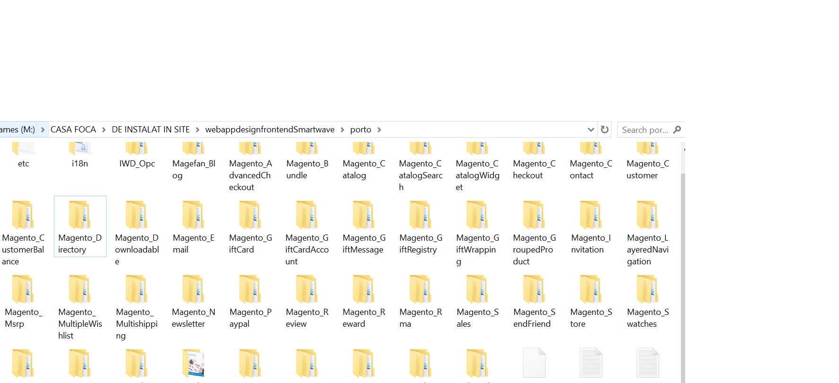Go to the M: drive breadcrumb
The image size is (839, 383).
click(x=18, y=130)
